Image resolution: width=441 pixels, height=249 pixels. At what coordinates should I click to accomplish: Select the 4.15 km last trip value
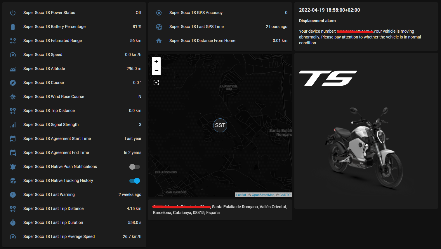(x=134, y=208)
